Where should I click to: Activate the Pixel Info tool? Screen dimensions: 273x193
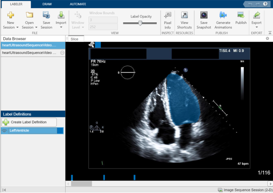tap(168, 20)
